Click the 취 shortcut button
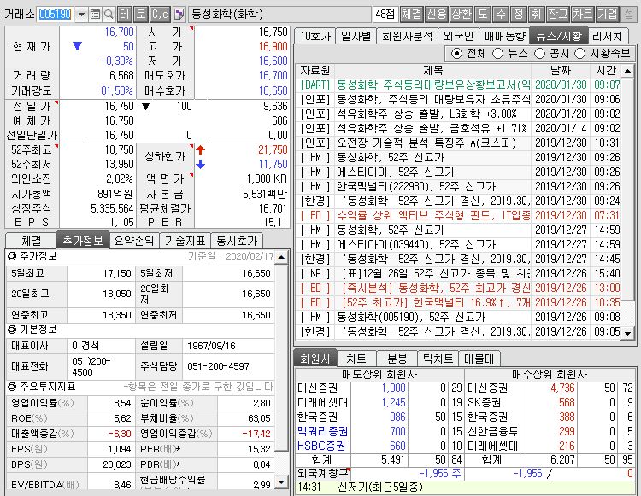This screenshot has width=641, height=496. (536, 15)
